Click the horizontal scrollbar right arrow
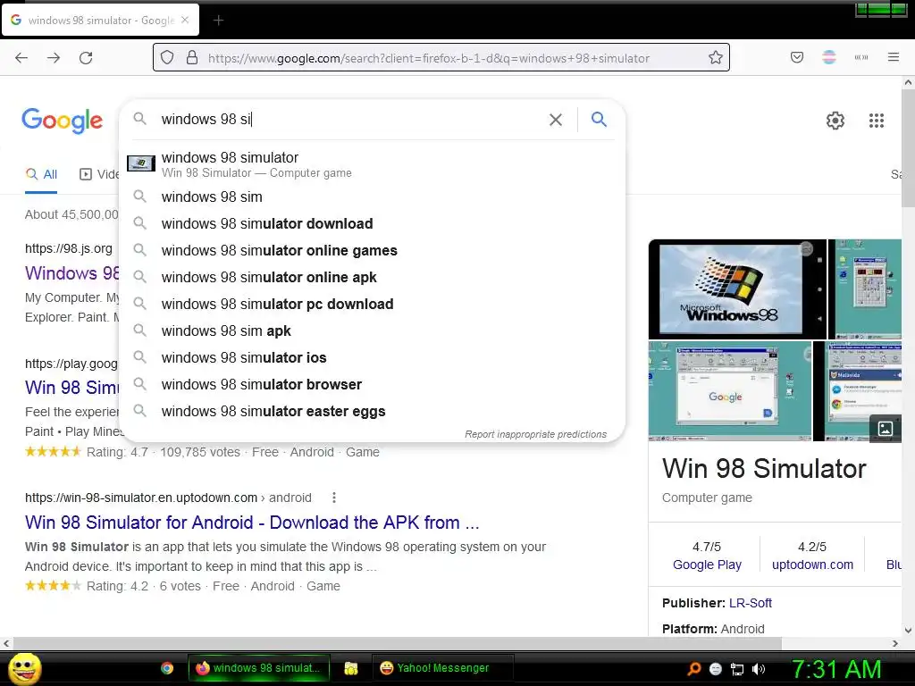The height and width of the screenshot is (686, 915). (x=895, y=643)
